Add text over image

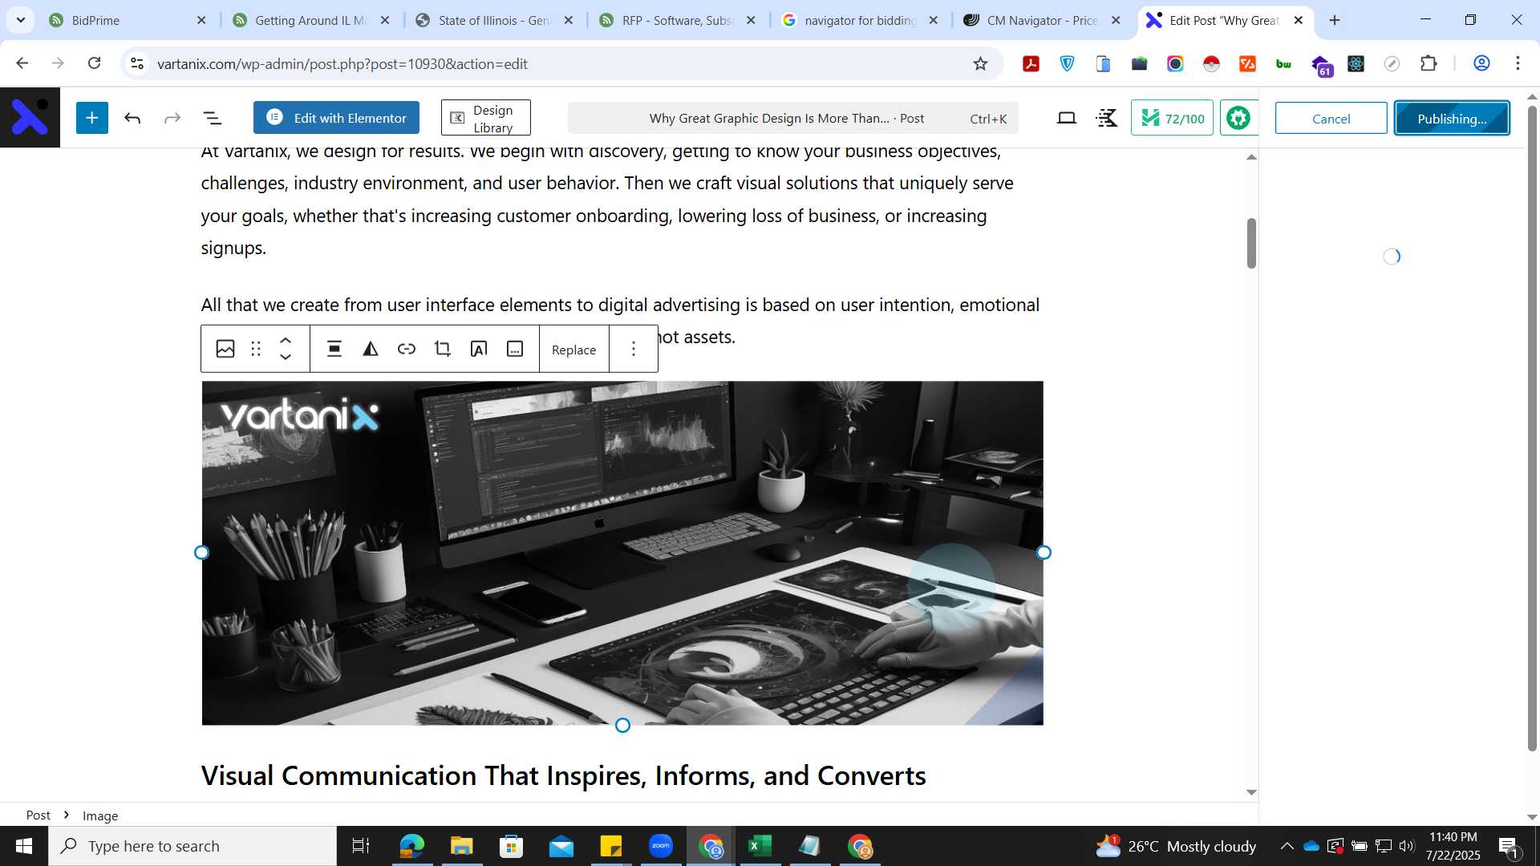[x=479, y=349]
